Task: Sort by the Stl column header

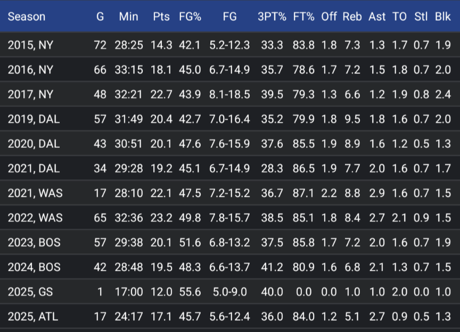Action: (421, 16)
